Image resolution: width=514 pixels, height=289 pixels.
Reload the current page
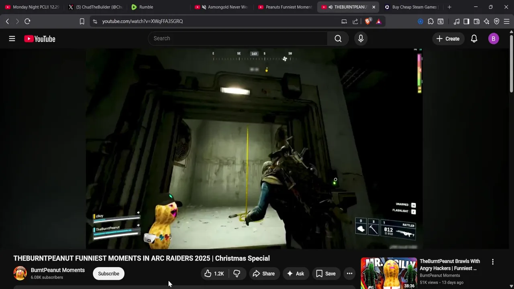[x=27, y=21]
